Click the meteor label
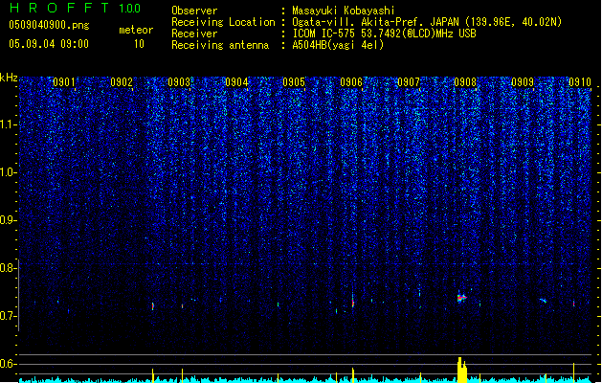This screenshot has height=383, width=602. pos(136,30)
